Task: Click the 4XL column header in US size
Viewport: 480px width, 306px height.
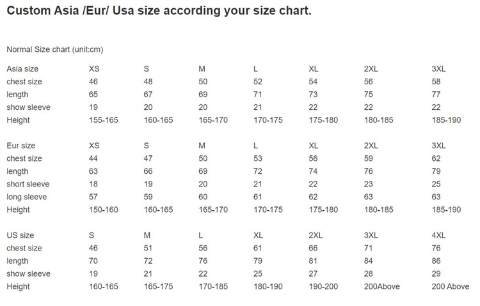Action: tap(439, 235)
